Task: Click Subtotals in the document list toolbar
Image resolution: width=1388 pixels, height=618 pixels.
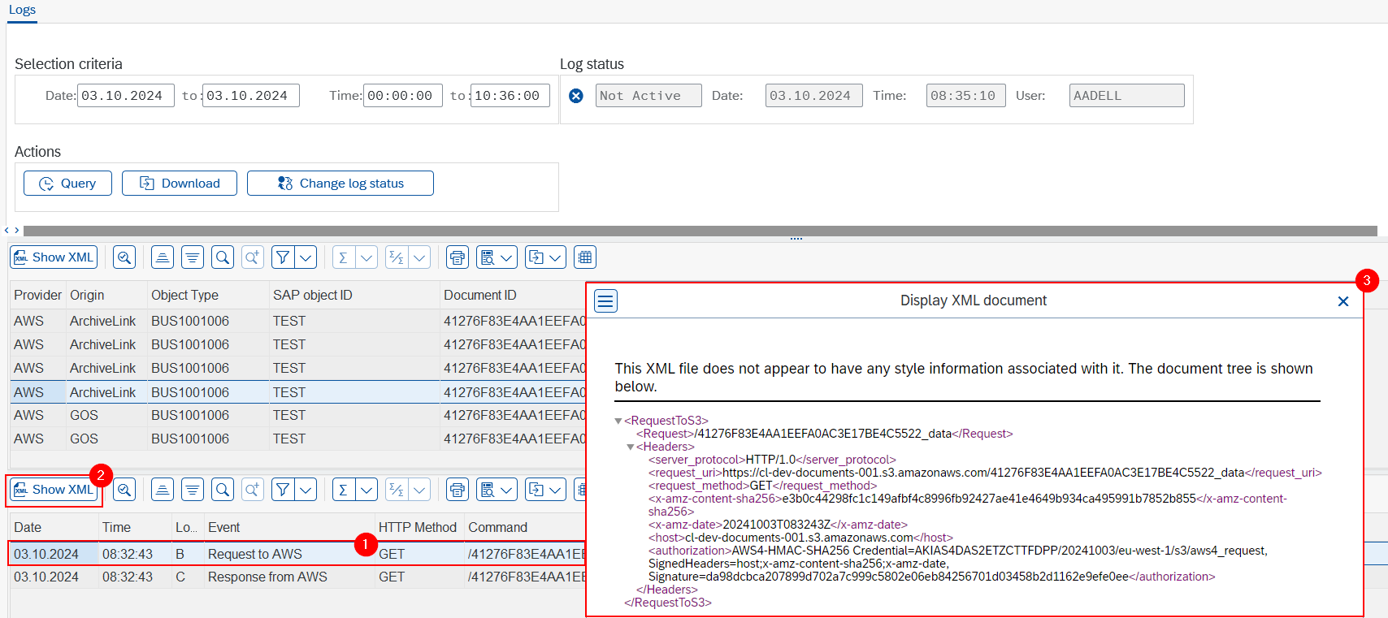Action: [x=397, y=257]
